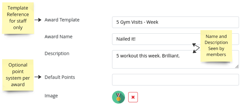Click the arrow pointing to Award Template

pyautogui.click(x=38, y=20)
